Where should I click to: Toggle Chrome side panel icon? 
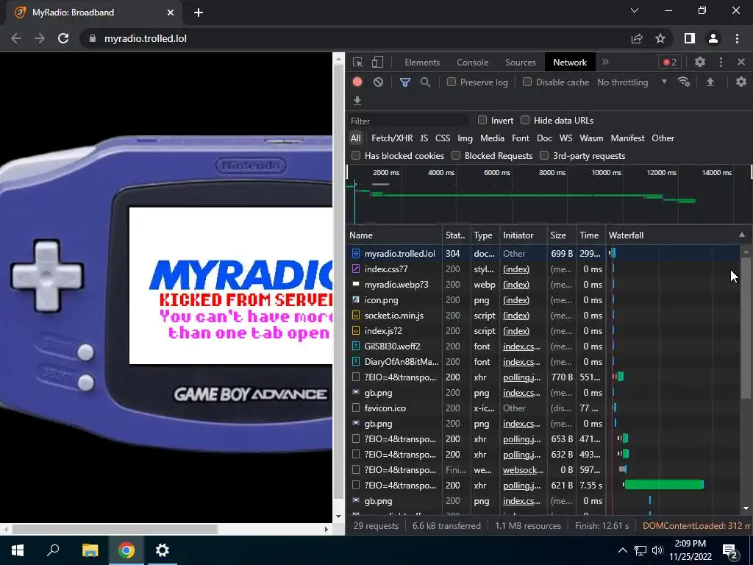(690, 38)
